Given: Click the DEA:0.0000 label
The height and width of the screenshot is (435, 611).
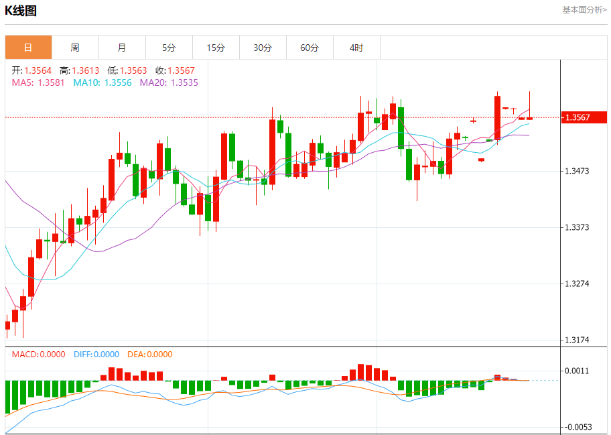Looking at the screenshot, I should (x=150, y=355).
